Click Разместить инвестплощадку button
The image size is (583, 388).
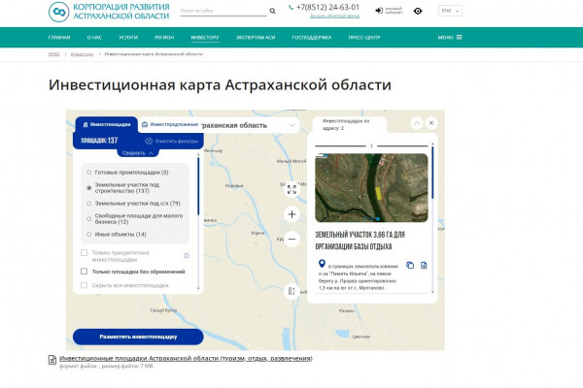138,337
